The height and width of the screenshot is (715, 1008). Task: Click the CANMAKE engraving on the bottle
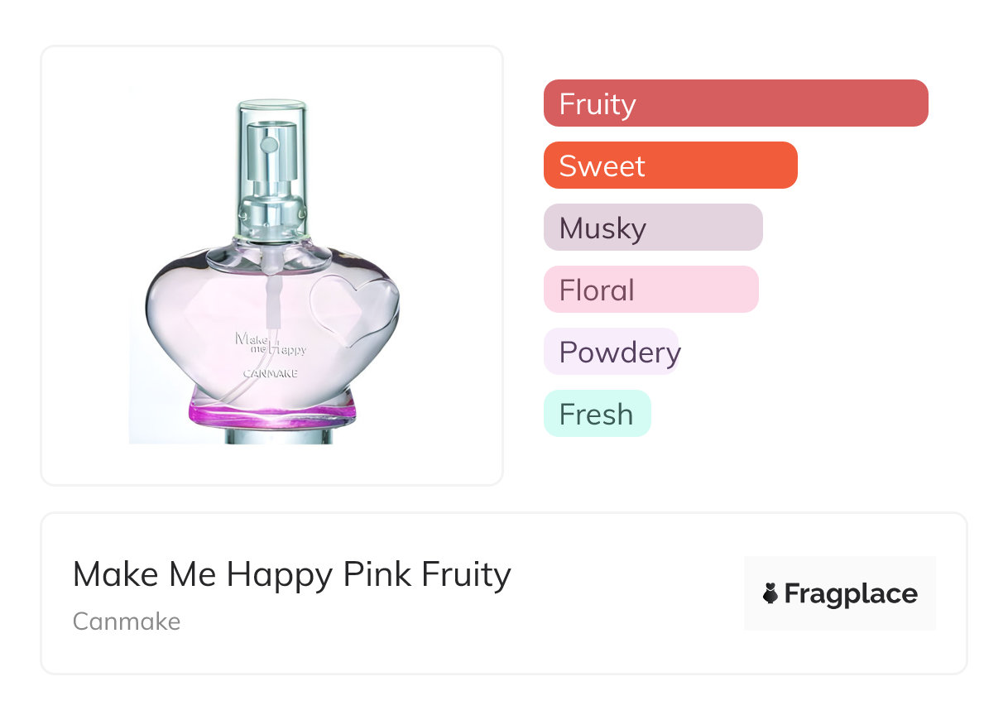pos(271,373)
